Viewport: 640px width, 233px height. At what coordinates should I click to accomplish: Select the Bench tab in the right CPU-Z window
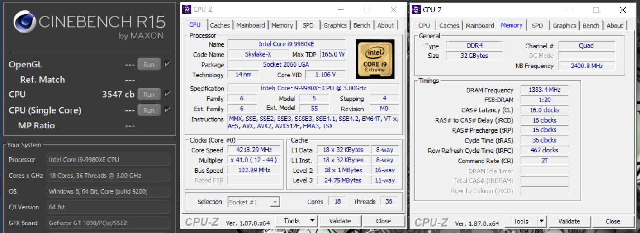(x=591, y=26)
